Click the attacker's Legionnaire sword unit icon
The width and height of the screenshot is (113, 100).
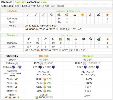click(x=28, y=15)
